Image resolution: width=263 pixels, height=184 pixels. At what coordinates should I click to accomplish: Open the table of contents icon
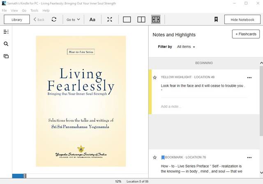(x=6, y=32)
